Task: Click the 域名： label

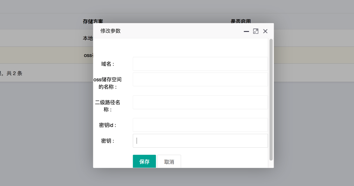Action: pos(108,64)
